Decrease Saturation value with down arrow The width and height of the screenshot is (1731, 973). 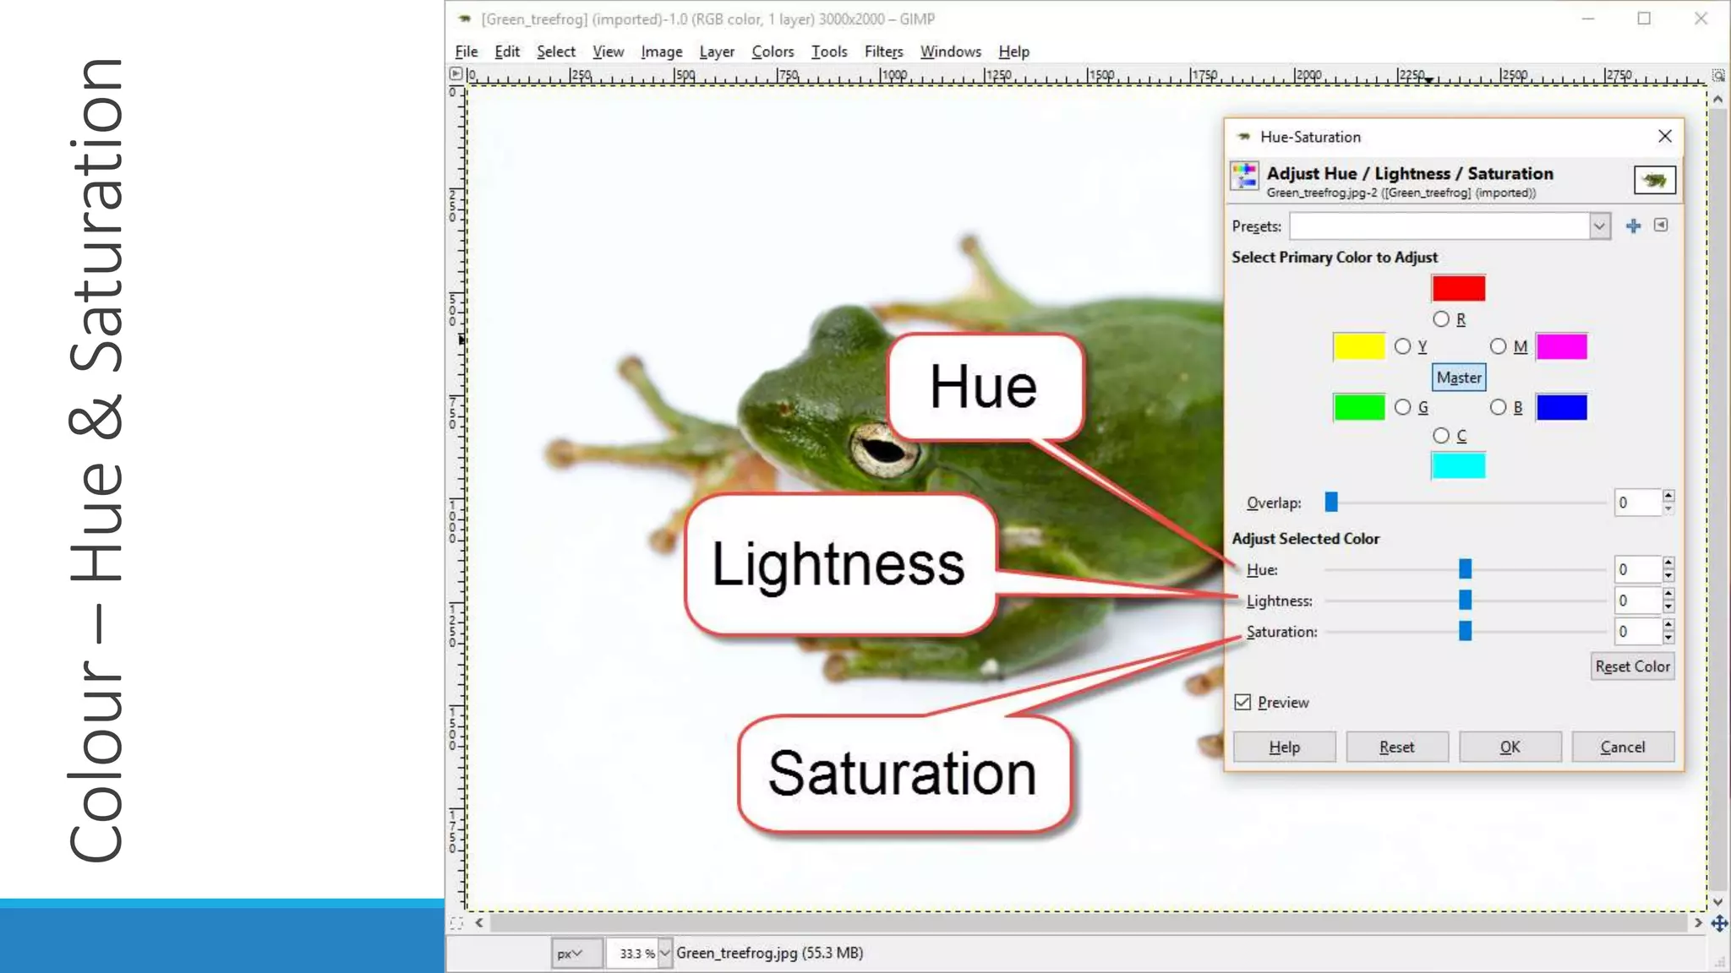[1668, 638]
